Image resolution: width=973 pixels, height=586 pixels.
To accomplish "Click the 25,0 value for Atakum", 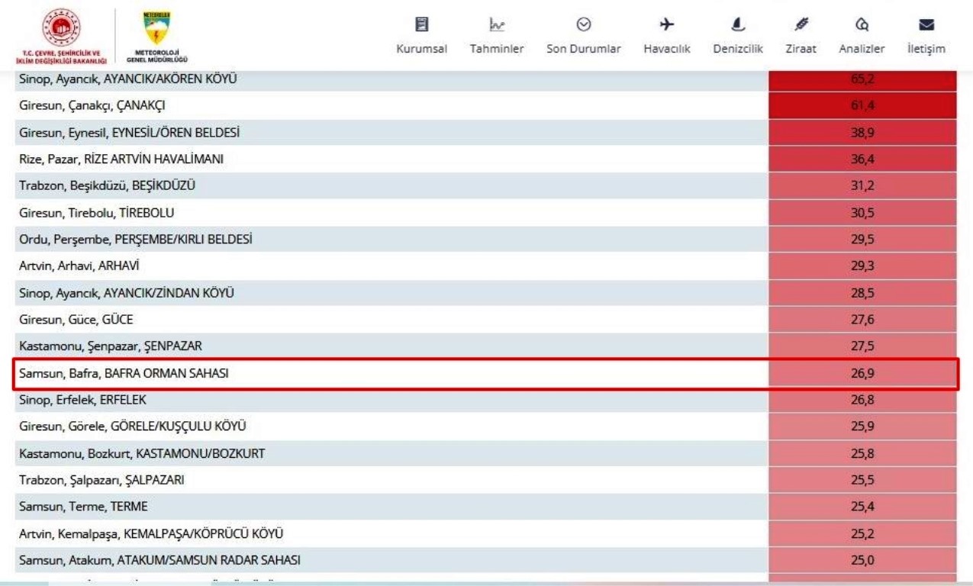I will coord(862,561).
